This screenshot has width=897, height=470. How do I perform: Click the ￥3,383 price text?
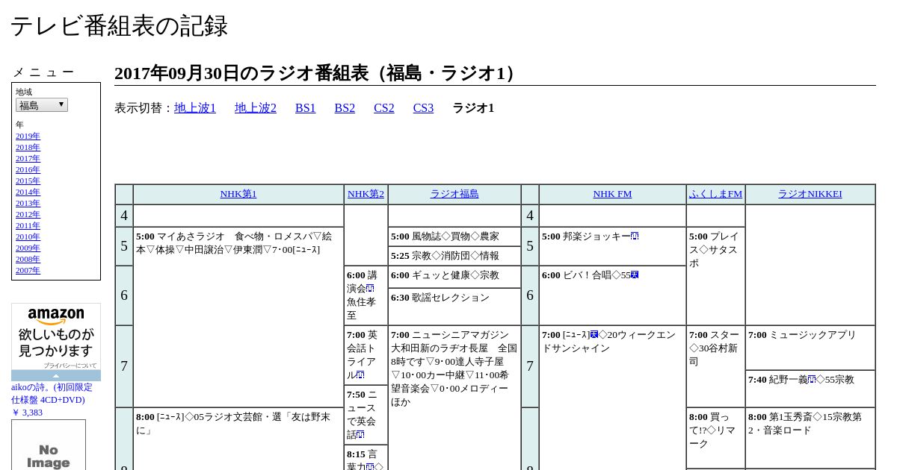click(x=27, y=413)
